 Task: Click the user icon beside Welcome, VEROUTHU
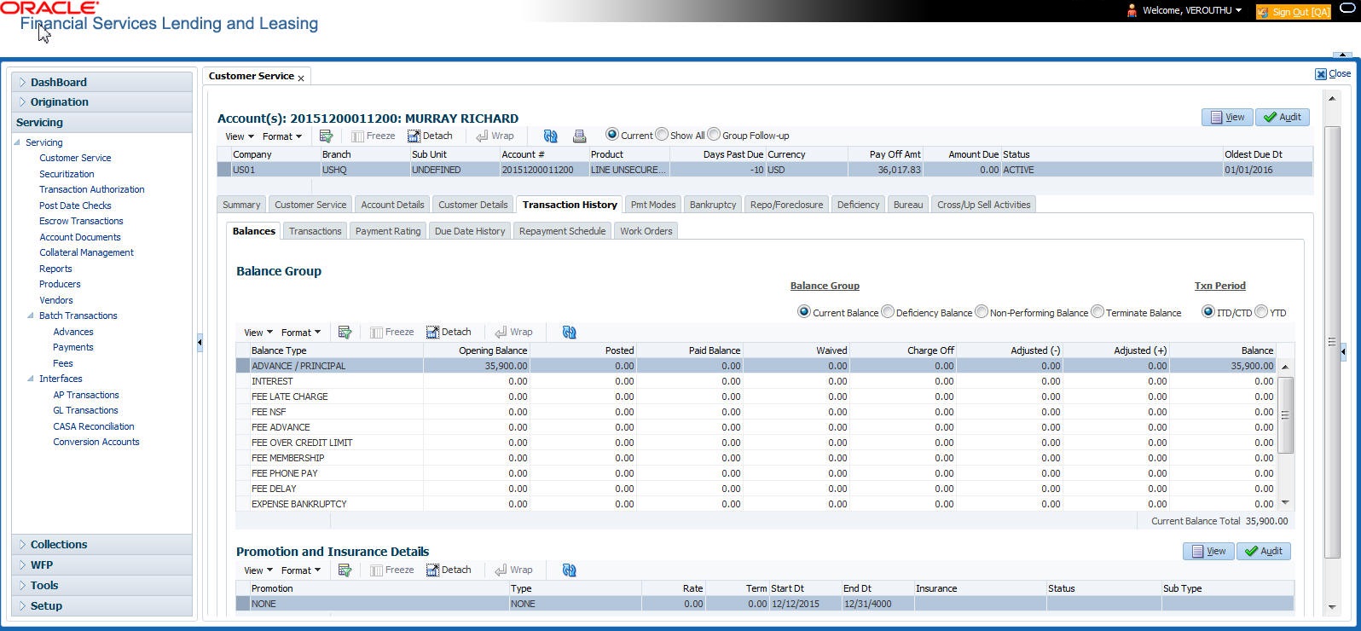(x=1132, y=10)
